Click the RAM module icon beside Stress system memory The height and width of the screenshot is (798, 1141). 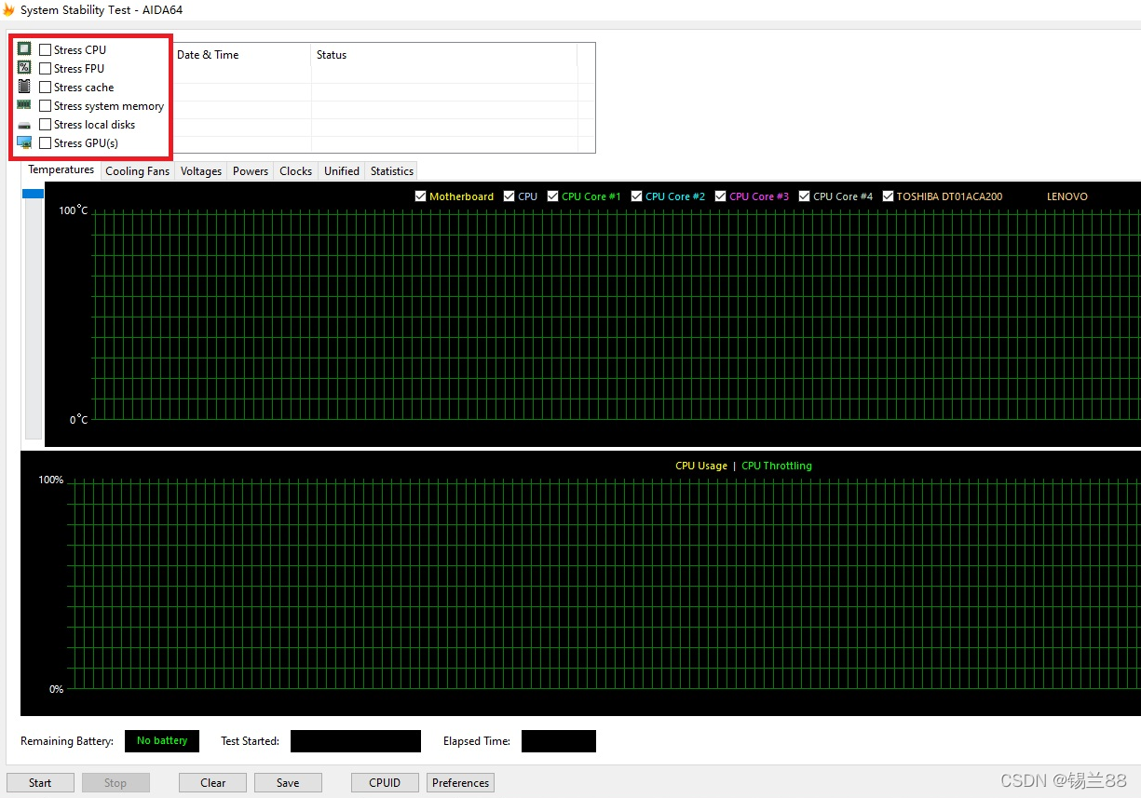(x=24, y=105)
